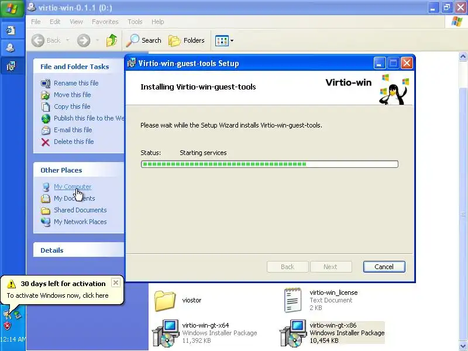
Task: Click Copy this file link
Action: [x=72, y=106]
